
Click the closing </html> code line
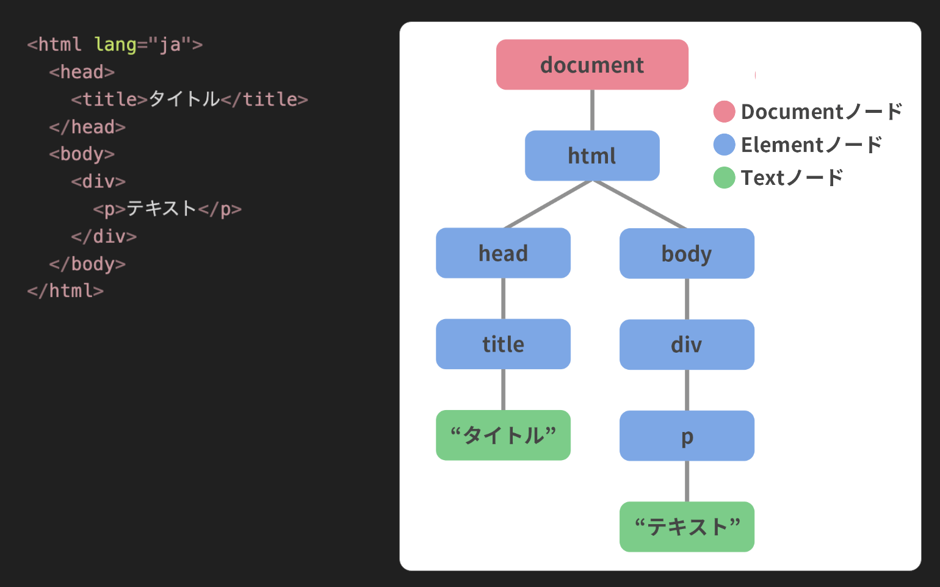65,290
